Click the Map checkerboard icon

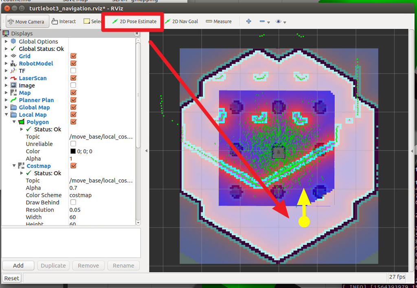coord(13,92)
